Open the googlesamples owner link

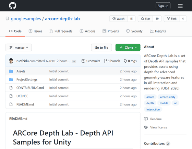click(x=26, y=19)
